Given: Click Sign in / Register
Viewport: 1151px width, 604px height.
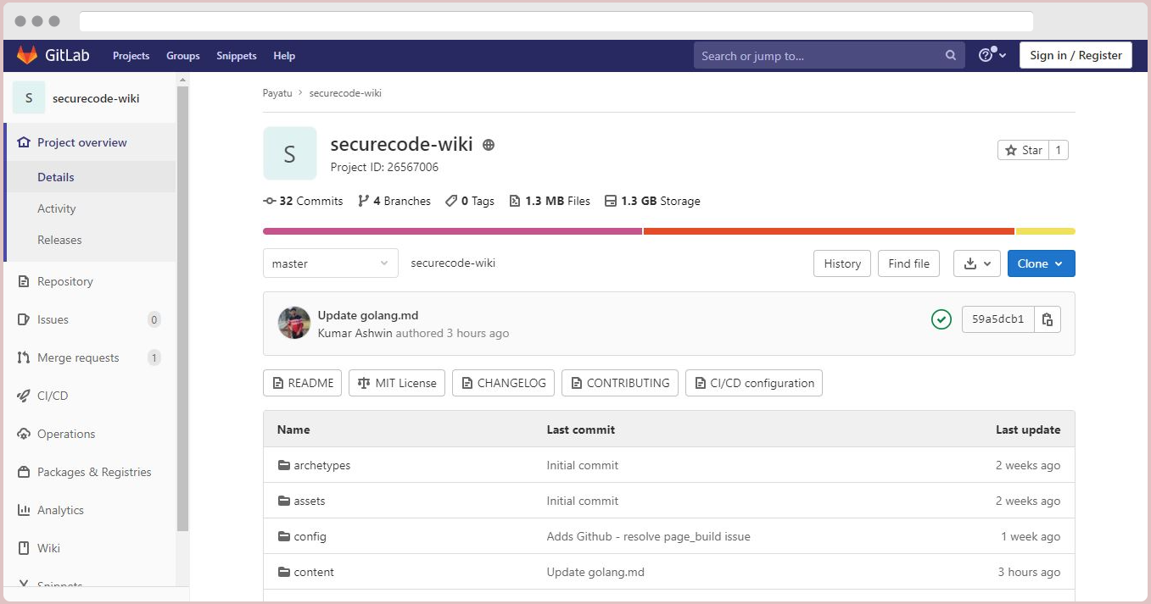Looking at the screenshot, I should 1076,54.
